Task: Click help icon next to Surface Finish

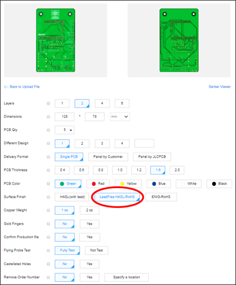Action: 48,197
